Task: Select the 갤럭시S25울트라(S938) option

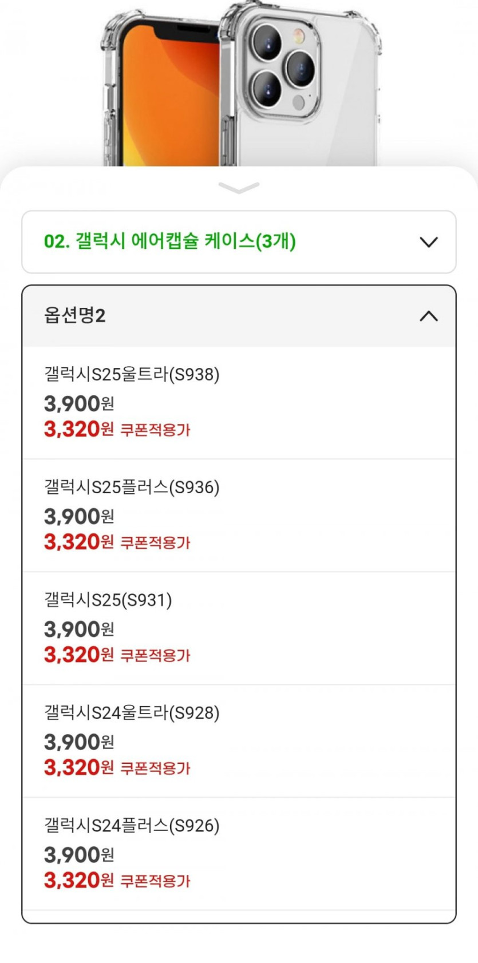Action: (x=132, y=375)
